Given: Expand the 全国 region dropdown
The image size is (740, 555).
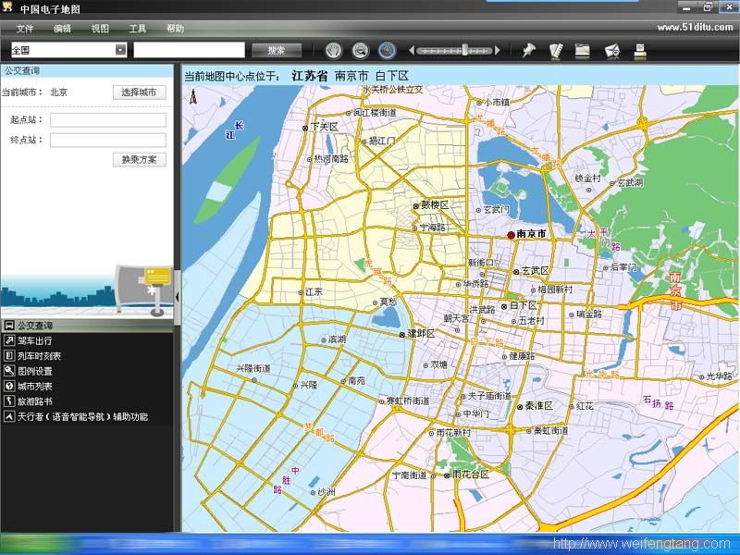Looking at the screenshot, I should (x=121, y=50).
